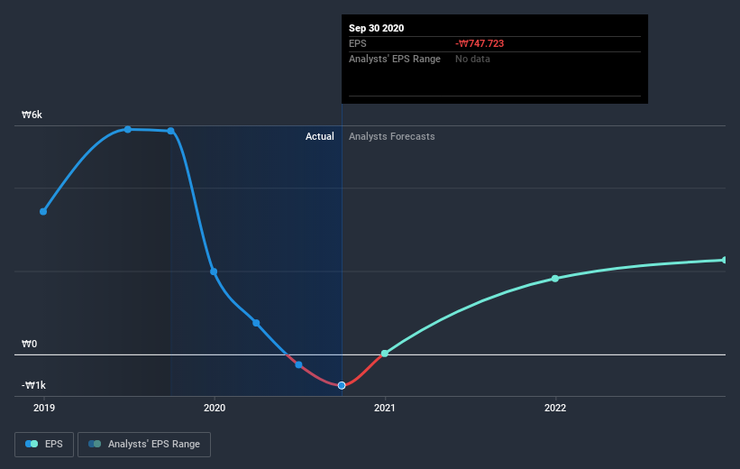The width and height of the screenshot is (740, 469).
Task: Click the ₩6k y-axis label
Action: (x=32, y=115)
